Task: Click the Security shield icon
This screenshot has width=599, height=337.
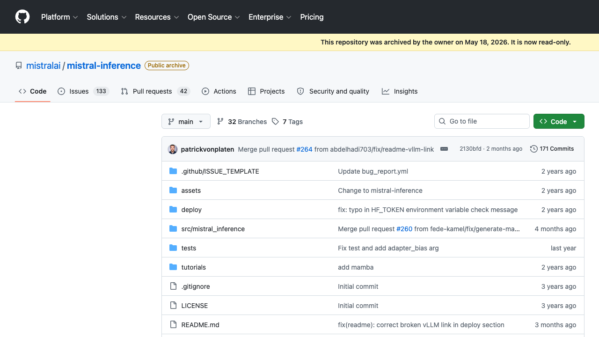Action: [x=300, y=91]
